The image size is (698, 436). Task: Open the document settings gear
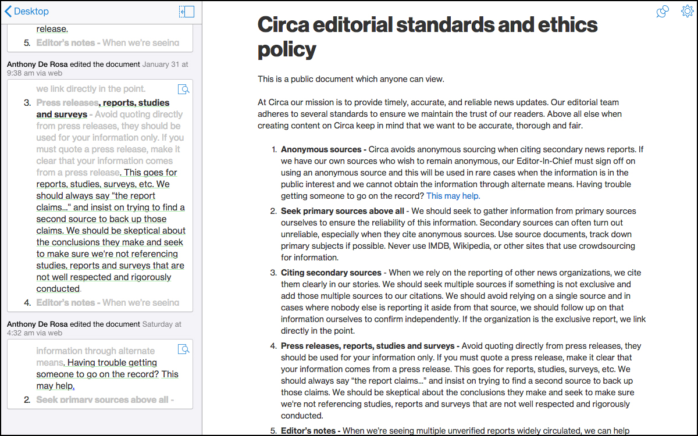(687, 12)
